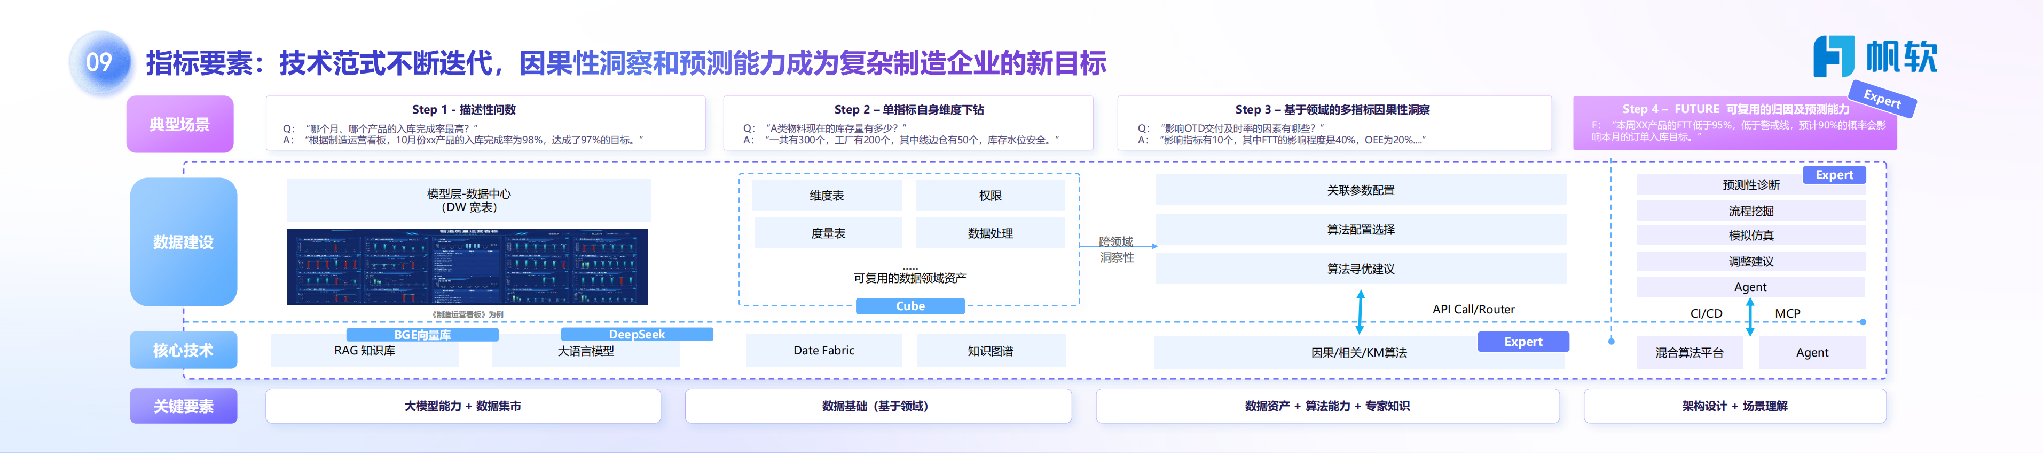The image size is (2043, 453).
Task: Select the BGE向量库 tag
Action: pos(422,335)
